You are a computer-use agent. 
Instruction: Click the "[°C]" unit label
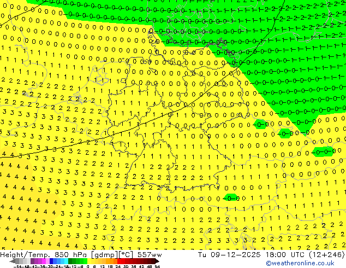pyautogui.click(x=126, y=255)
